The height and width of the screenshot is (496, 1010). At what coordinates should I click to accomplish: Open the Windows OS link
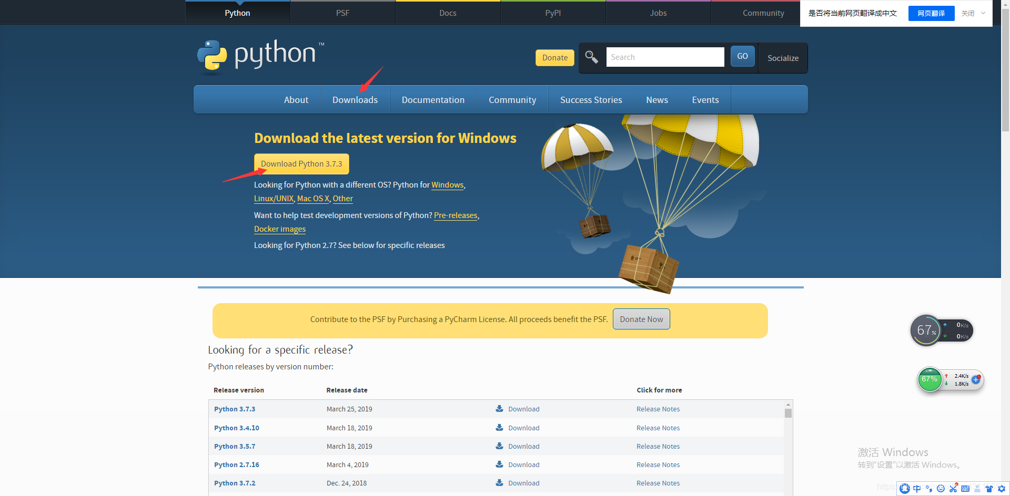(x=447, y=185)
